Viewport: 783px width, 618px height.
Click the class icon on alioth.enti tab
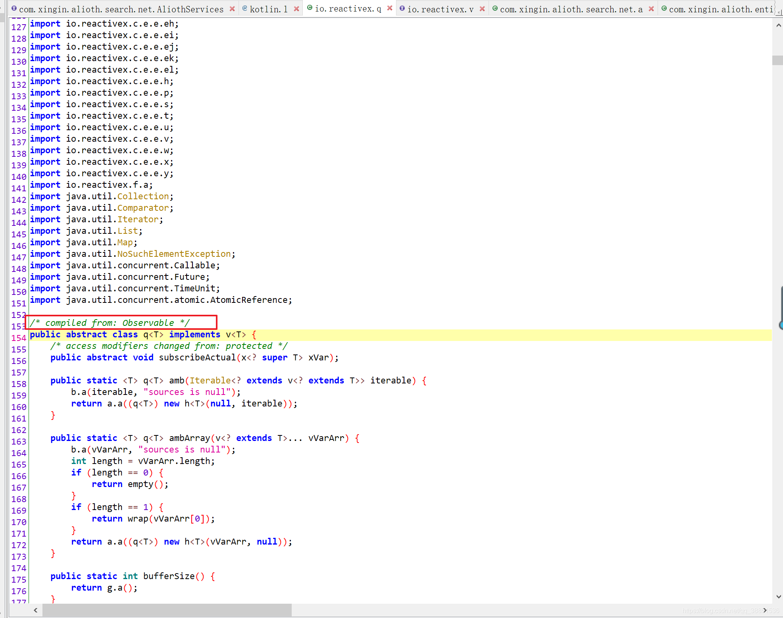point(664,8)
